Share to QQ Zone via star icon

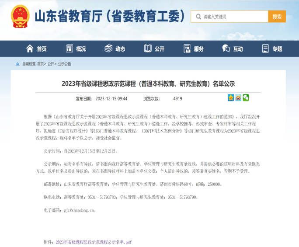tap(230, 98)
